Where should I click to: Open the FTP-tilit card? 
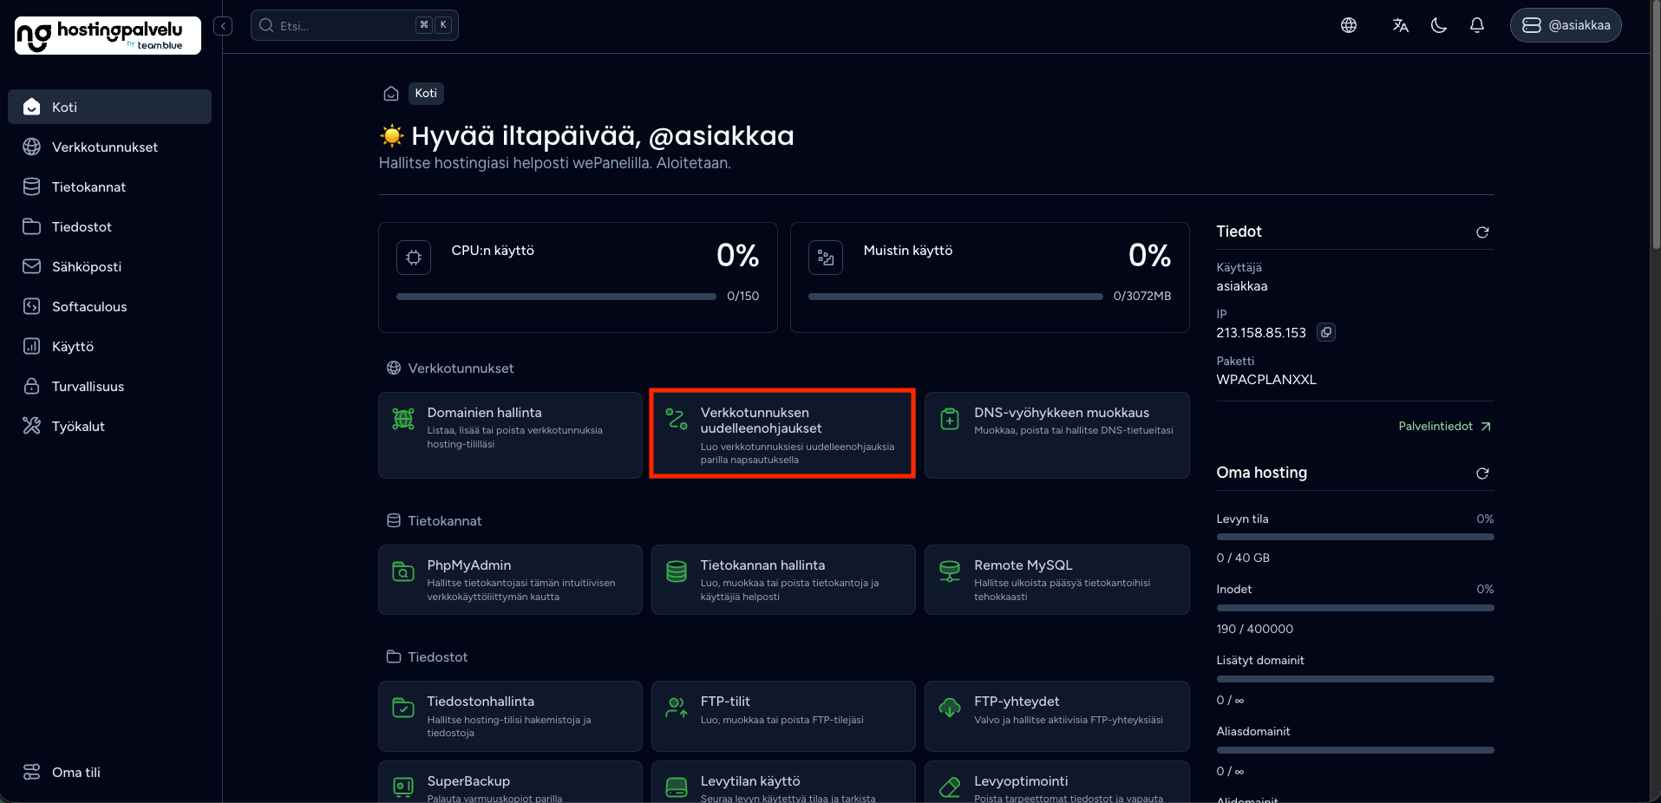(x=783, y=716)
